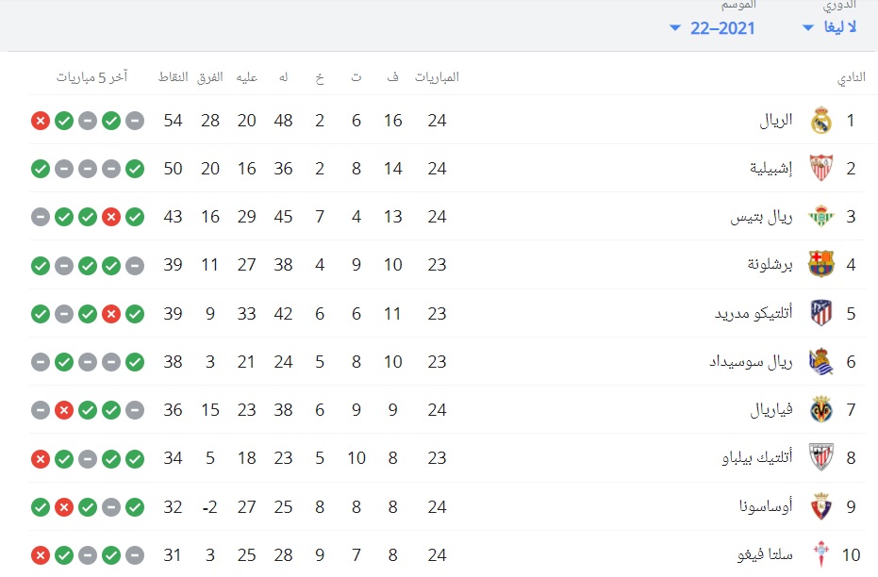Click the Villarreal yellow crest icon

820,410
